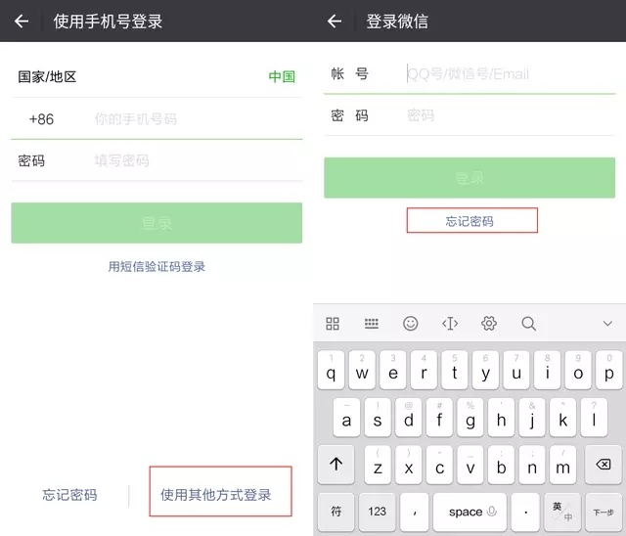Open emoji picker on keyboard

click(x=411, y=324)
